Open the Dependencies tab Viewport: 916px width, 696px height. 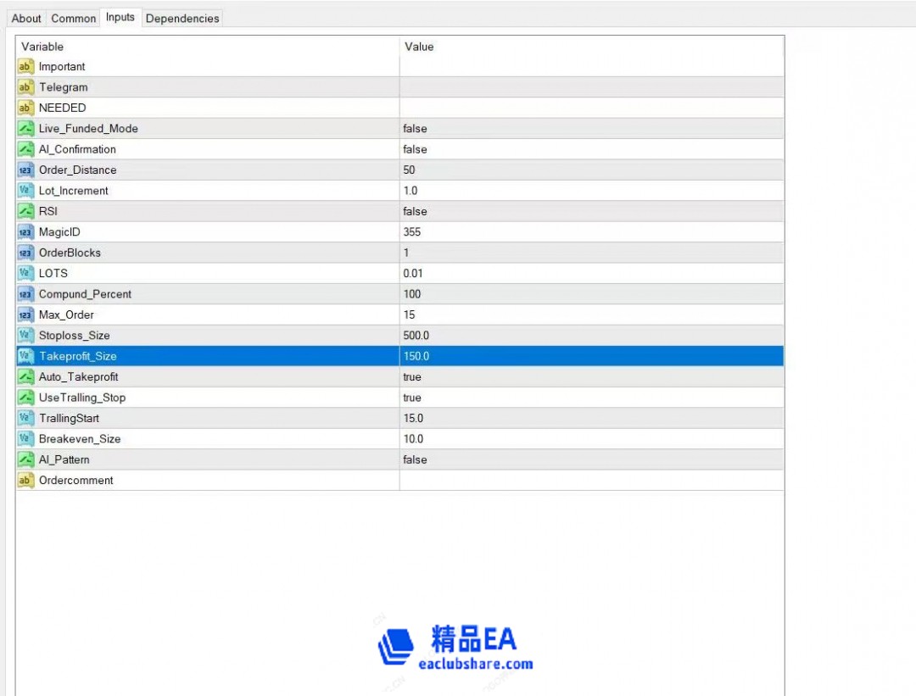(x=182, y=18)
